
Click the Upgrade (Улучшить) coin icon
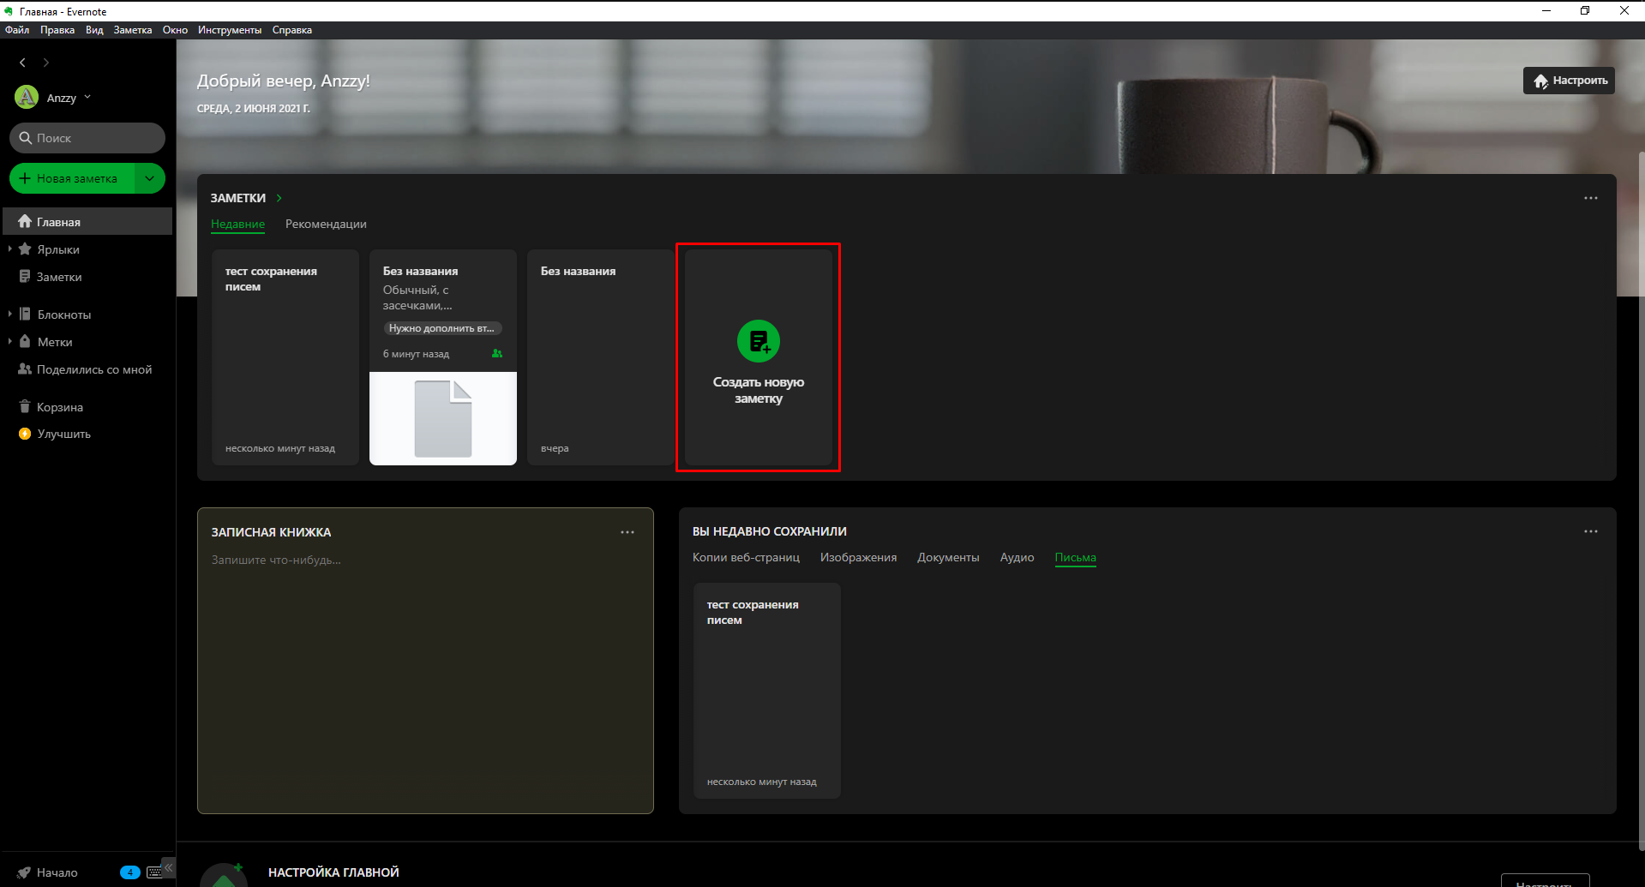pos(25,434)
